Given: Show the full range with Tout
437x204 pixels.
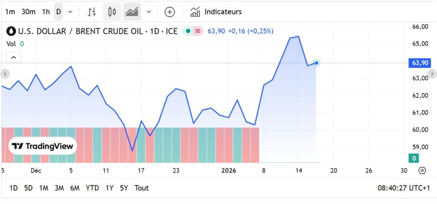Looking at the screenshot, I should pos(142,188).
